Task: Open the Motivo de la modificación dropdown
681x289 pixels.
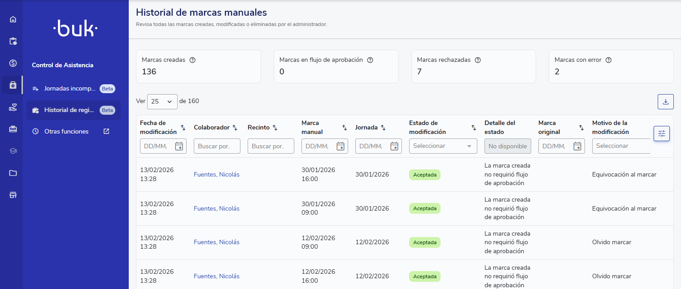Action: tap(620, 146)
